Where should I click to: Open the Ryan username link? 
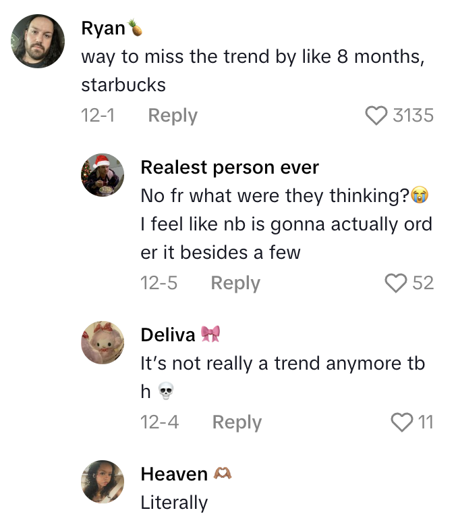103,28
